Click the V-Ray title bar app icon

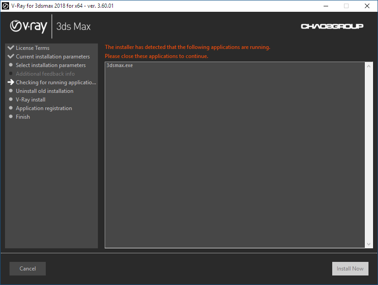[5, 6]
